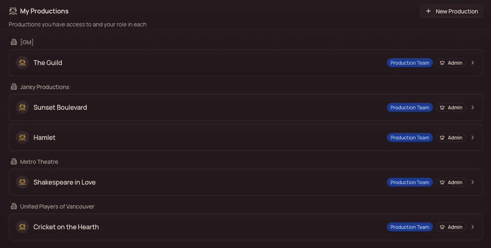Click the Sunset Boulevard production icon
The width and height of the screenshot is (491, 248).
22,107
